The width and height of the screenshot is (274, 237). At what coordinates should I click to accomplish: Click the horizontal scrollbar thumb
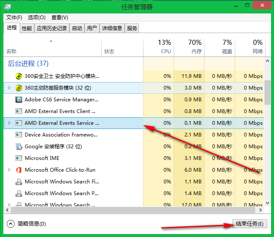(133, 210)
